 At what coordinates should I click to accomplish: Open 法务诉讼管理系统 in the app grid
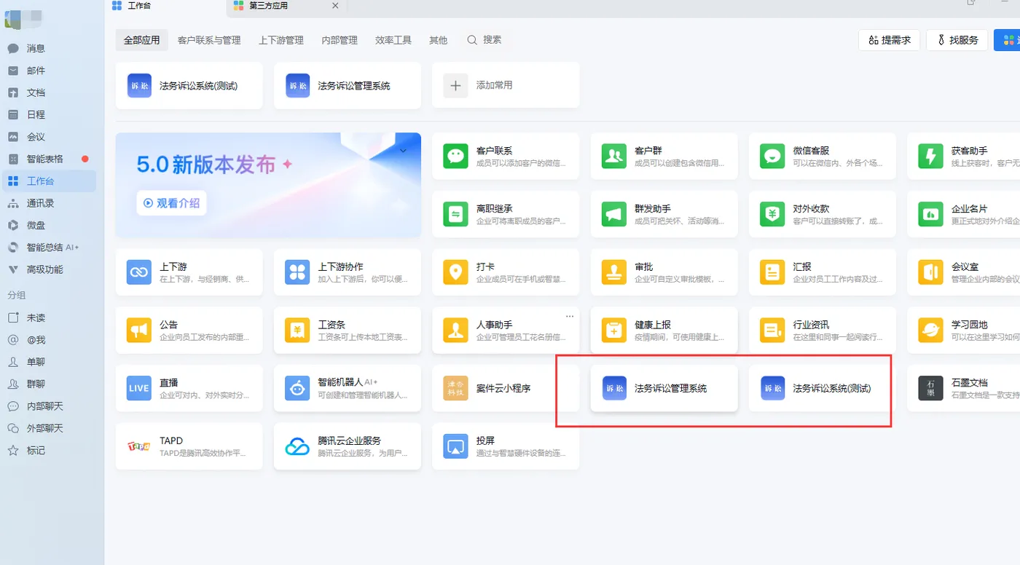pos(664,388)
